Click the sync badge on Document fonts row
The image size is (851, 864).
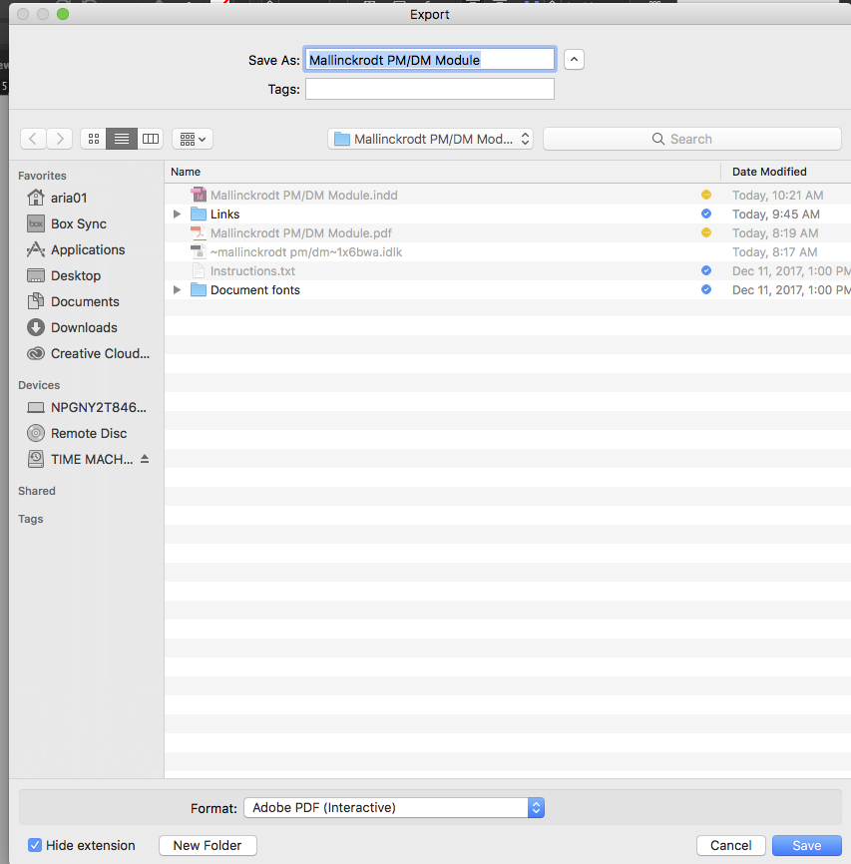click(x=706, y=289)
